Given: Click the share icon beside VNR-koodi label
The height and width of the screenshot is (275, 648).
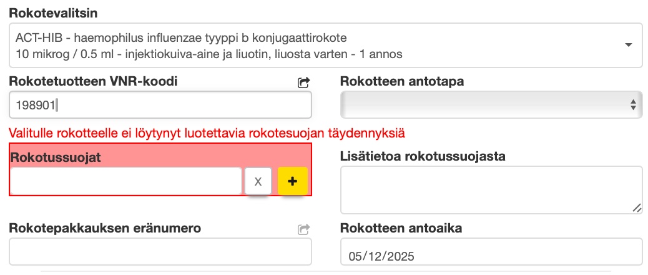Looking at the screenshot, I should point(304,82).
